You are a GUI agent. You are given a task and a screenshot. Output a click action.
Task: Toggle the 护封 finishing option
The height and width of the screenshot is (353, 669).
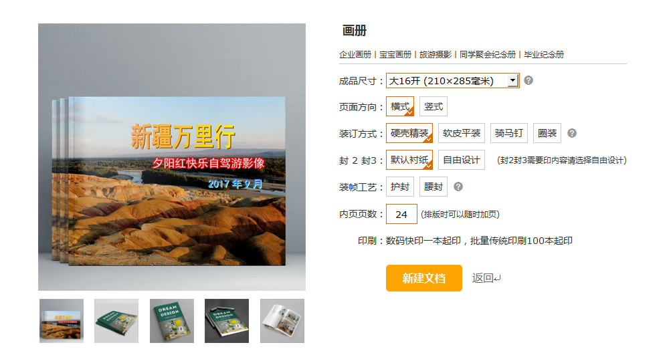[x=400, y=187]
